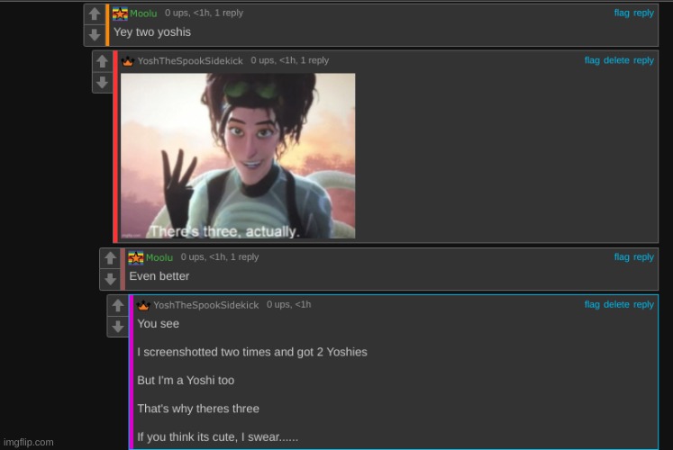Screen dimensions: 673x450
Task: Click YoshTheSpookSidekick's avatar icon on the image comment
Action: click(128, 61)
